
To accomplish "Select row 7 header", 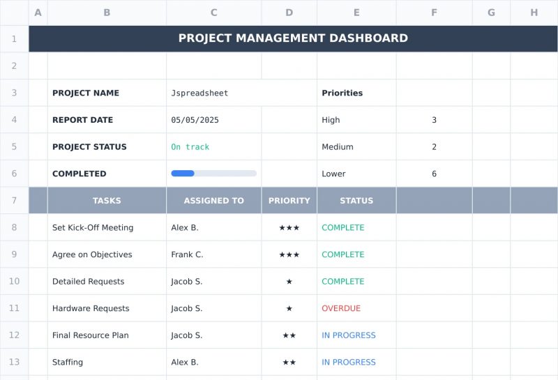I will point(14,200).
